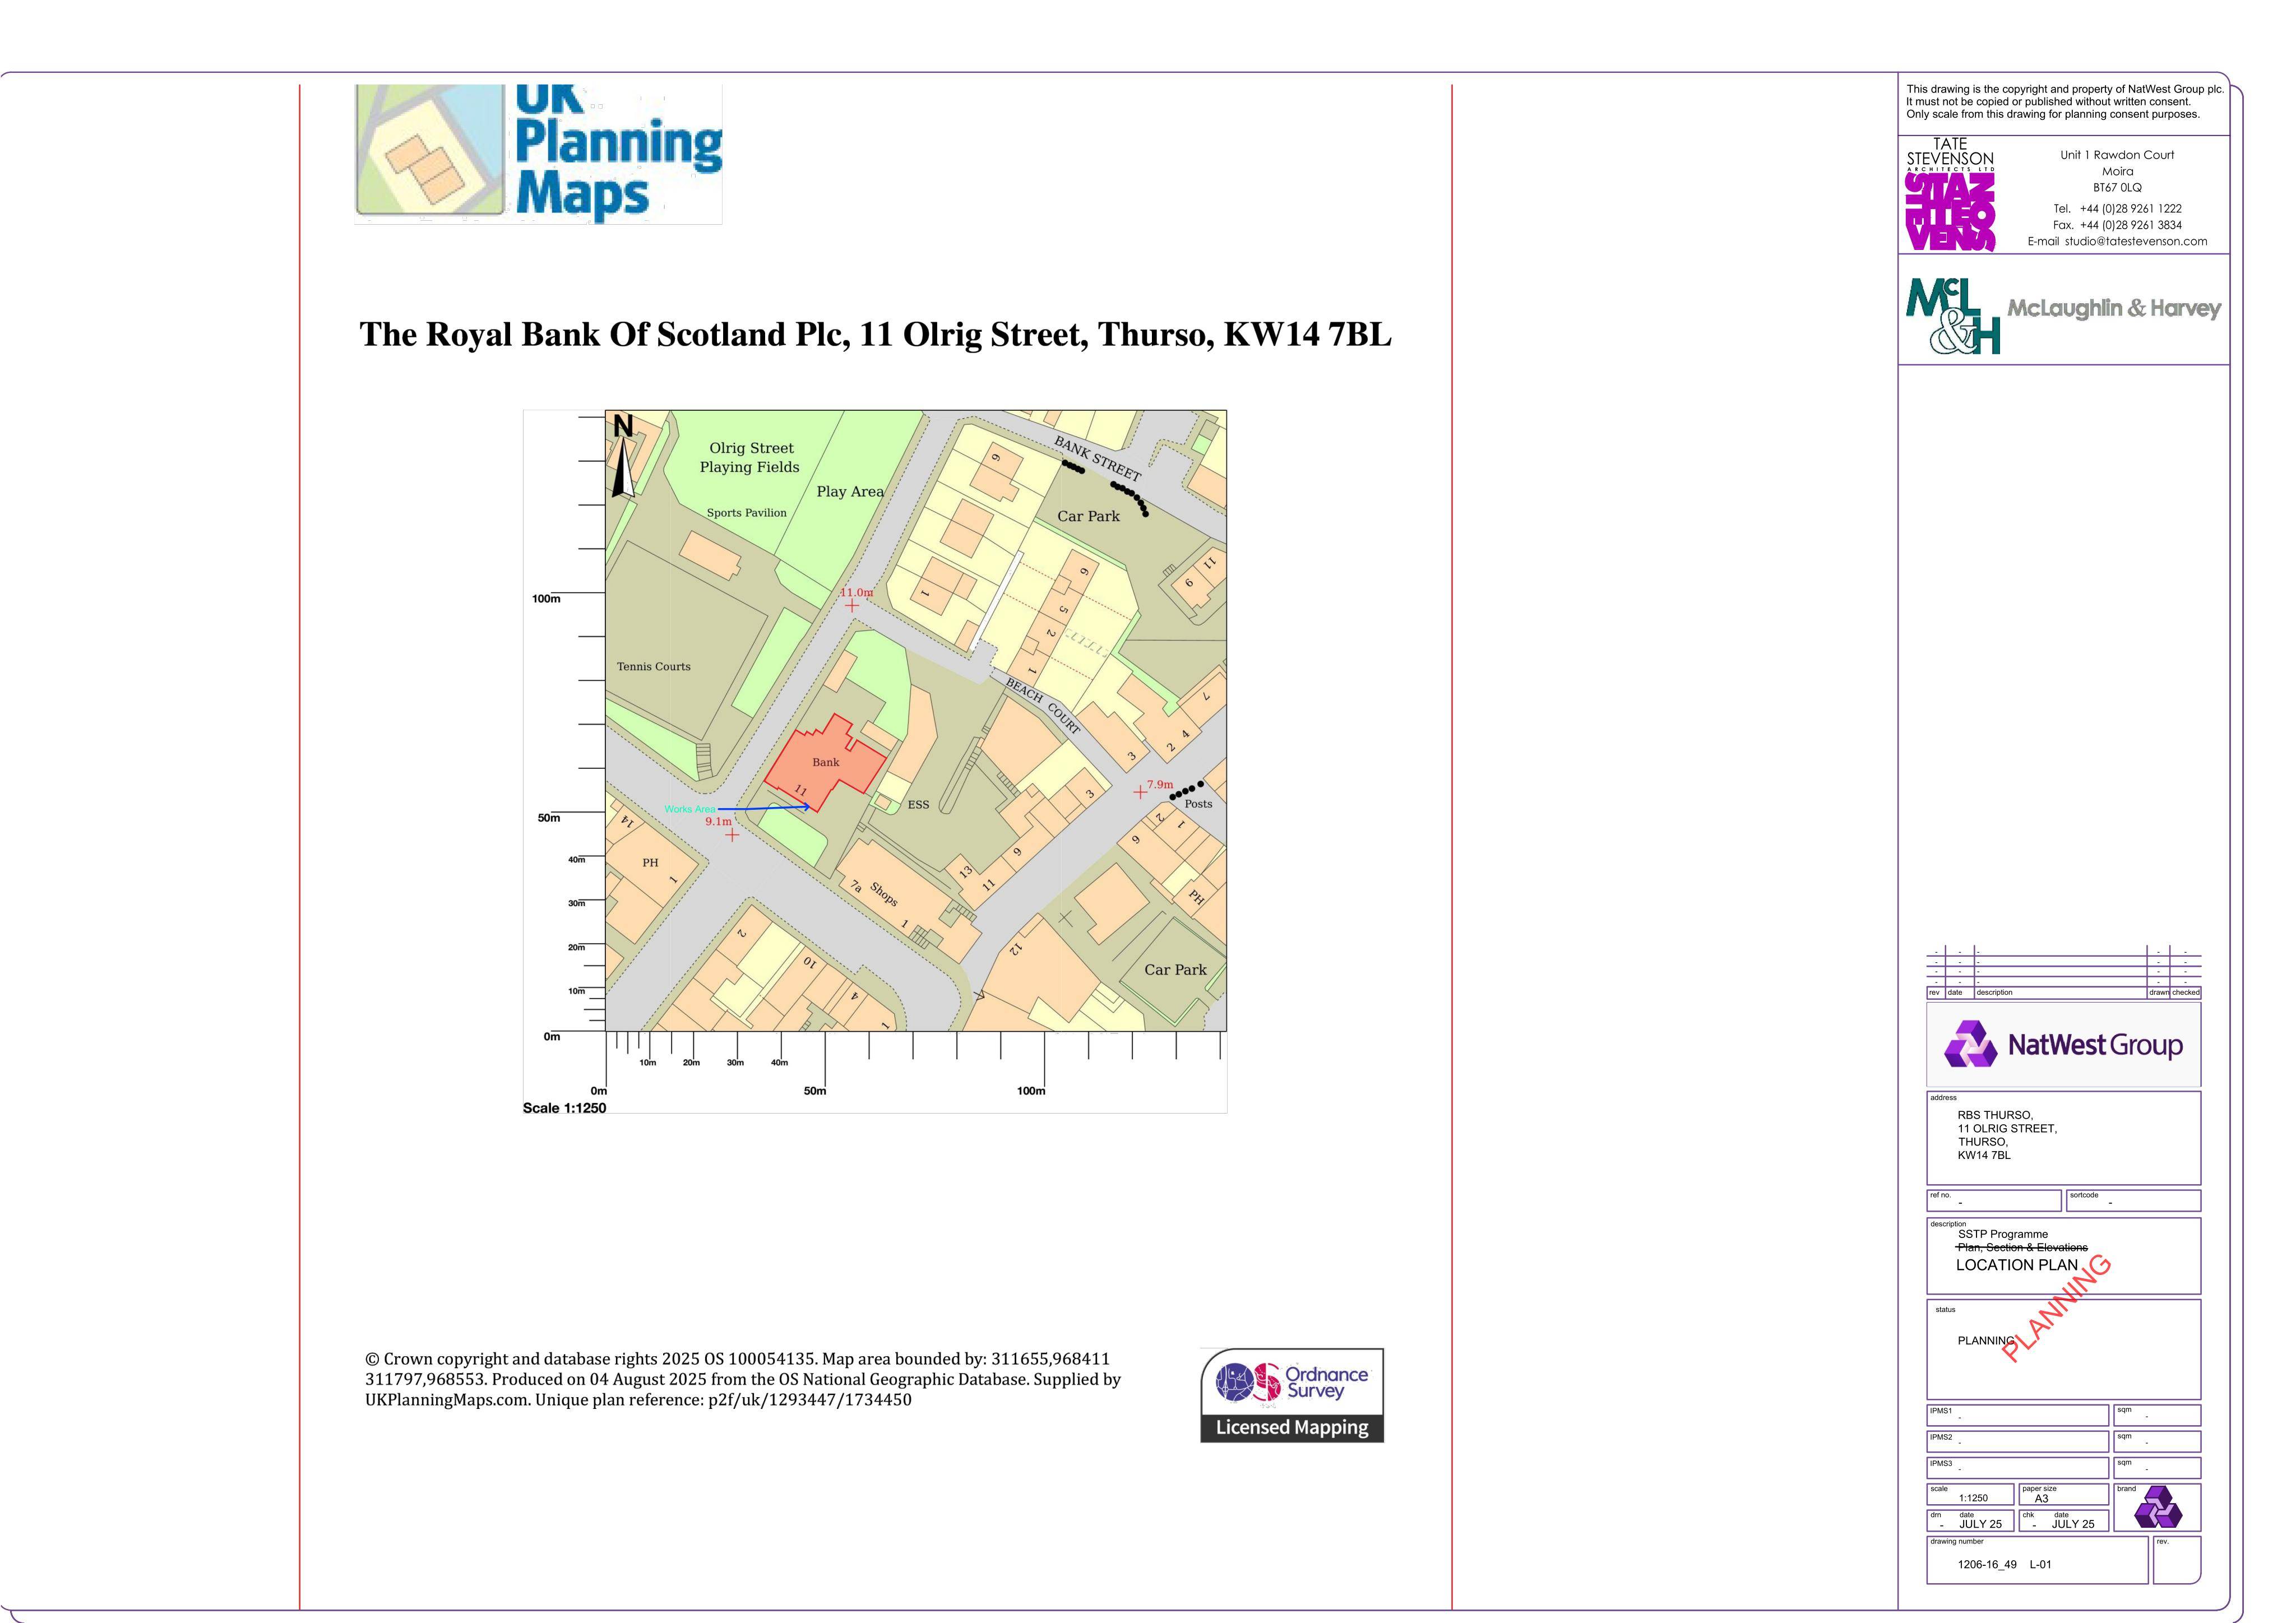
Task: Click the red cross beside 9.1m
Action: point(732,835)
